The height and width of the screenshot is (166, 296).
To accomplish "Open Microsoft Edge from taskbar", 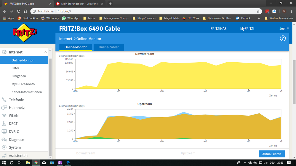I will (68, 163).
